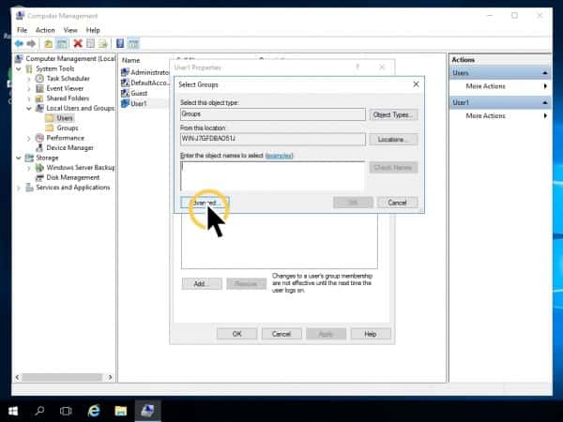Click the Advanced... button in Select Groups

204,203
